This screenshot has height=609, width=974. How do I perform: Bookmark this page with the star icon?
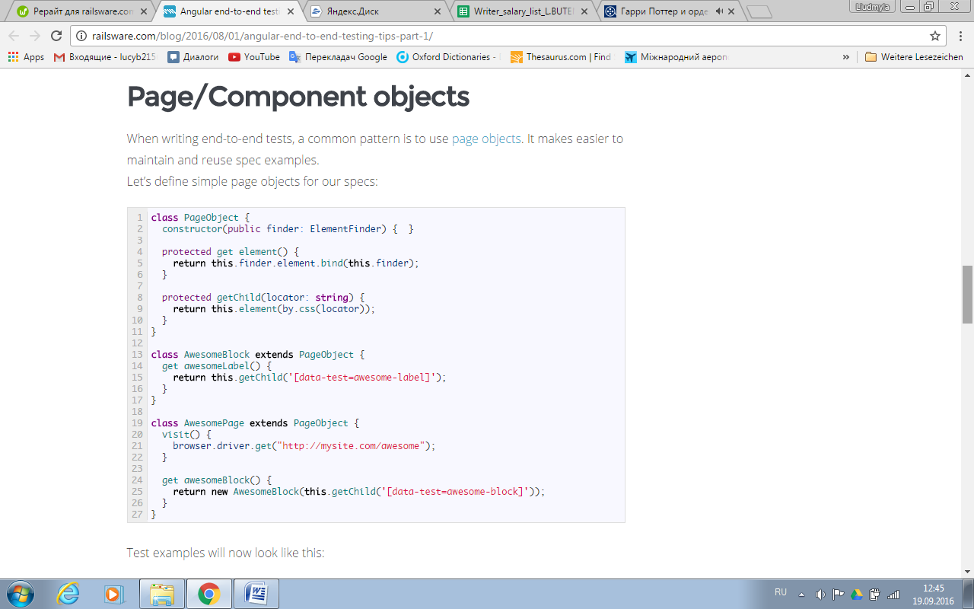935,36
